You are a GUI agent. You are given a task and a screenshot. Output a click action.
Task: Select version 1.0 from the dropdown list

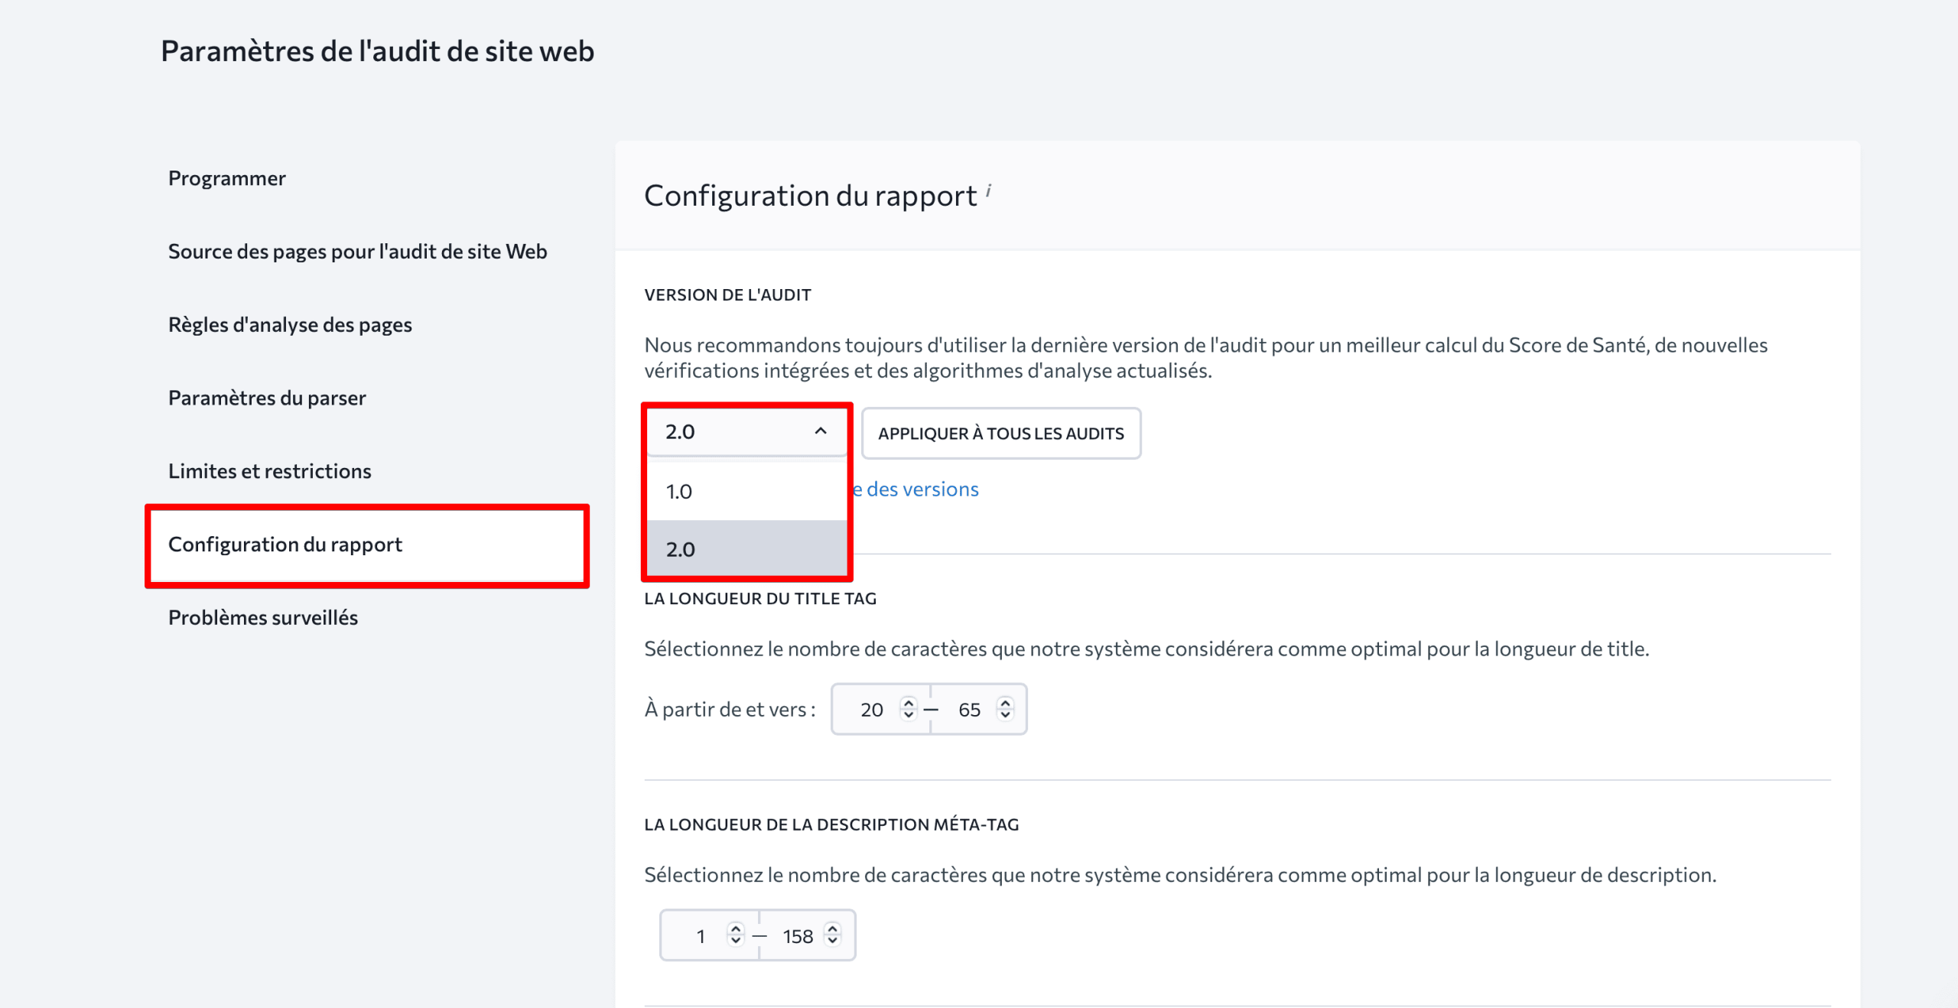[x=746, y=492]
